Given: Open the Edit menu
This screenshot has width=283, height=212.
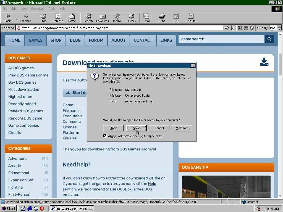Looking at the screenshot, I should click(x=14, y=9).
